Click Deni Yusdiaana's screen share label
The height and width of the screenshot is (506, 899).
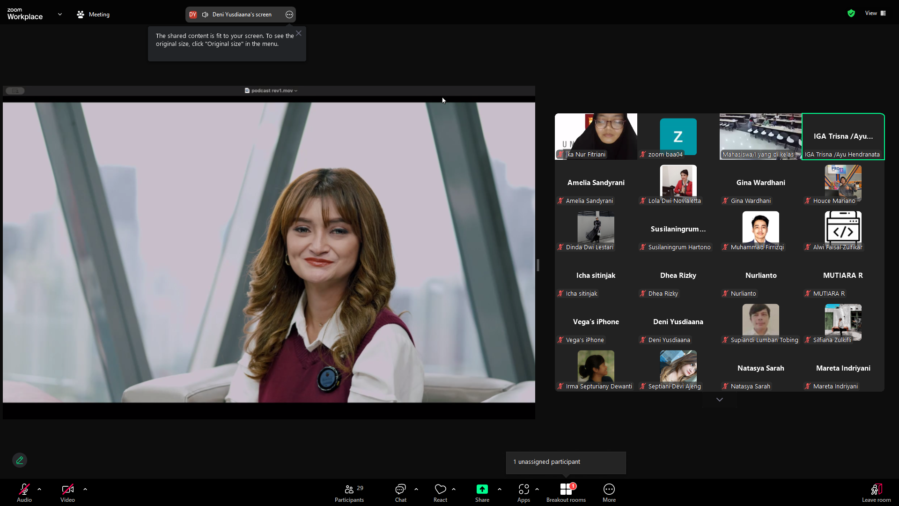[242, 15]
